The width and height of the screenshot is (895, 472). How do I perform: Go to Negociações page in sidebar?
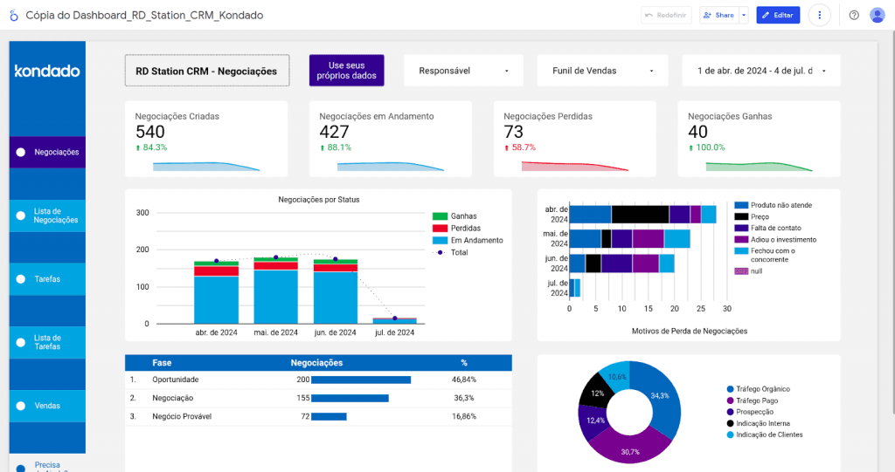(x=56, y=153)
